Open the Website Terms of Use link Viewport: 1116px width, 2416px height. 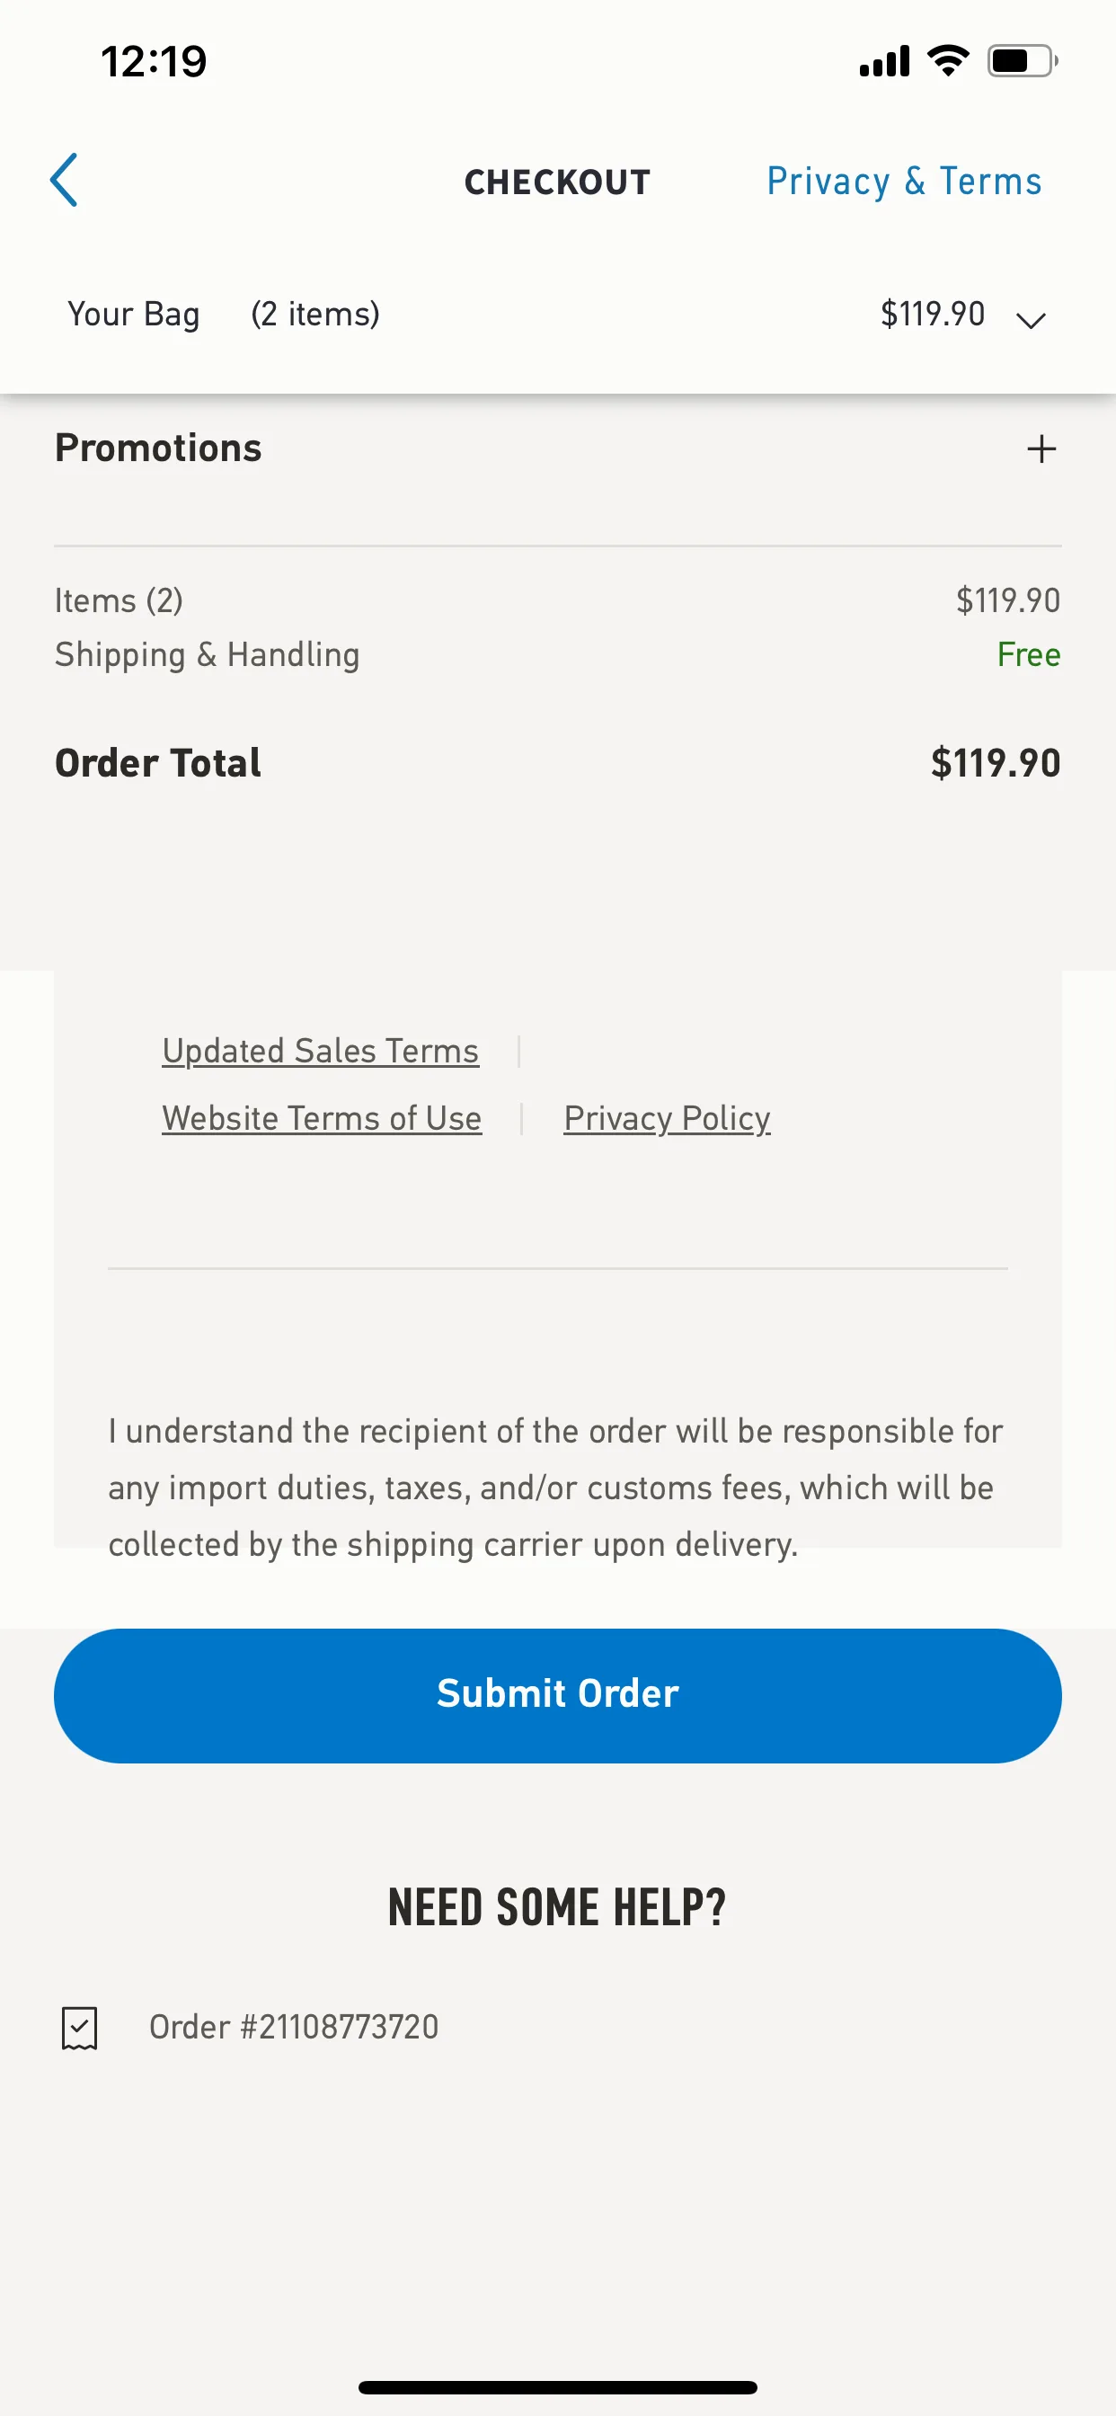coord(323,1119)
